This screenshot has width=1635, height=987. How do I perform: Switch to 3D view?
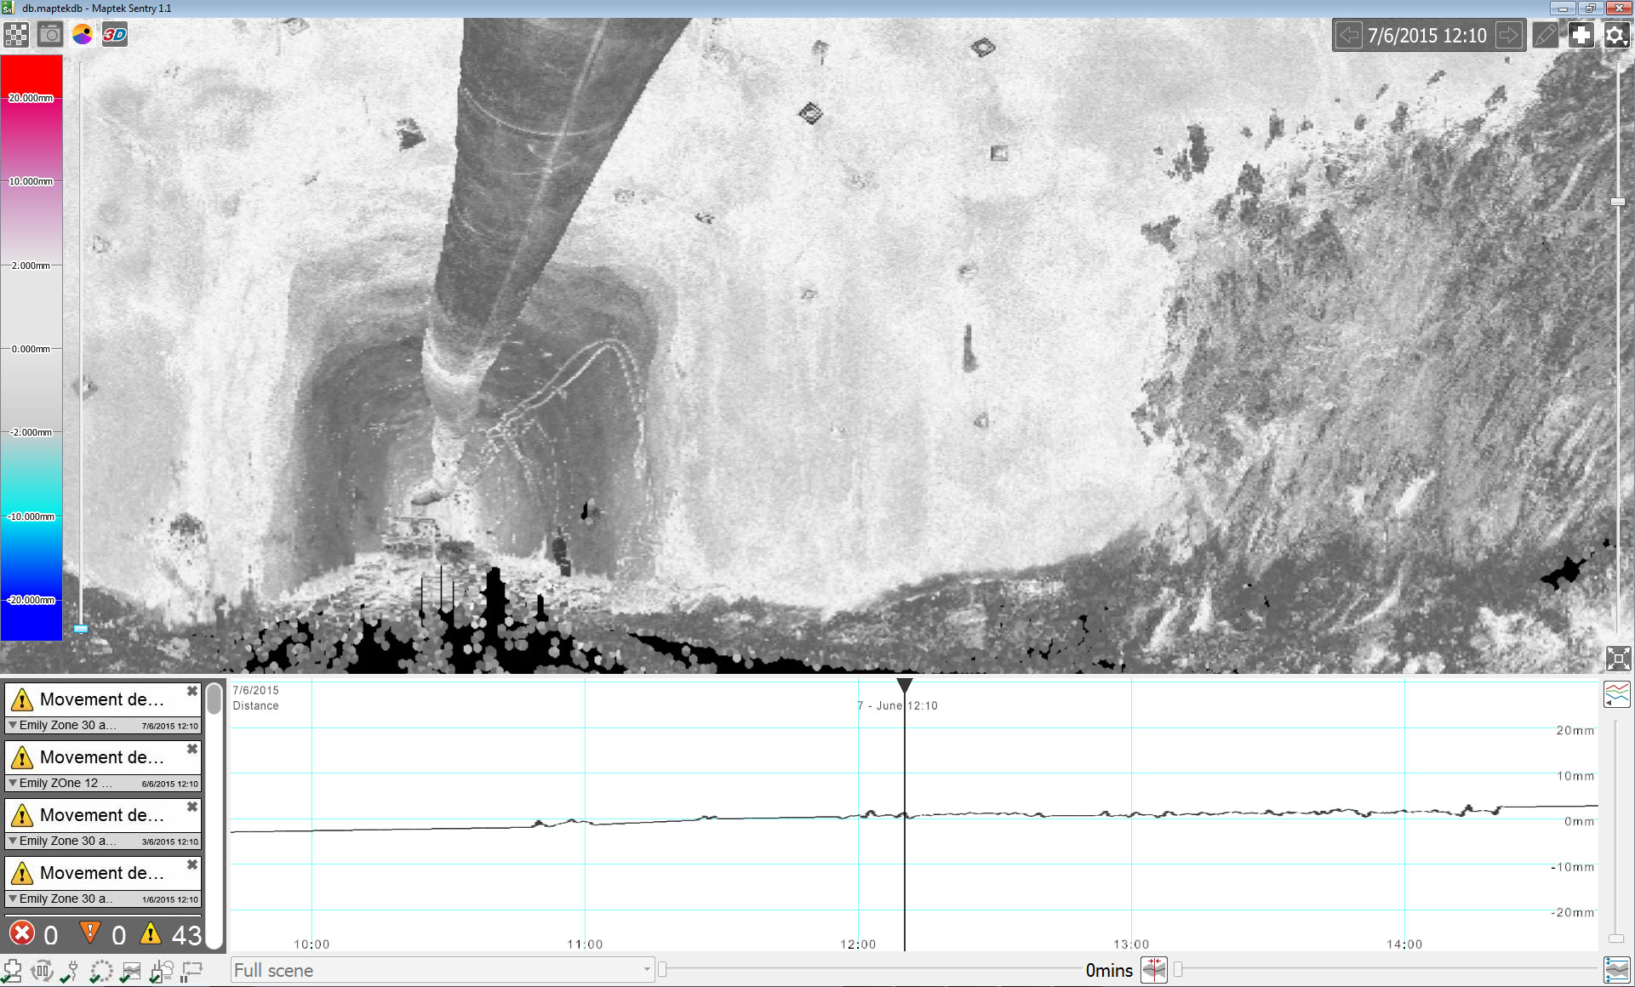114,35
